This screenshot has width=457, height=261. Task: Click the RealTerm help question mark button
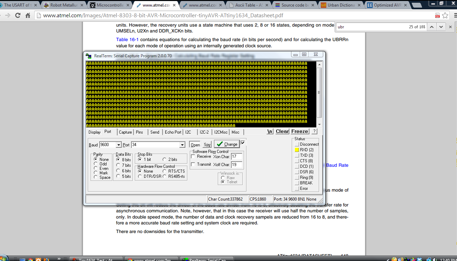pyautogui.click(x=314, y=131)
